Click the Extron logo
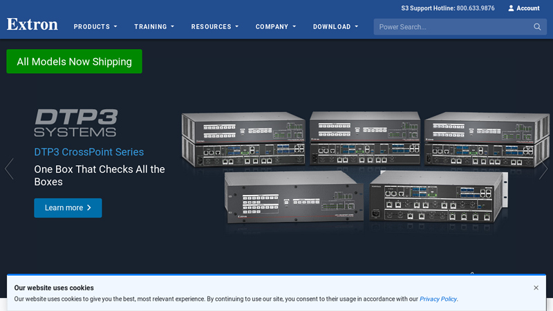 tap(32, 24)
